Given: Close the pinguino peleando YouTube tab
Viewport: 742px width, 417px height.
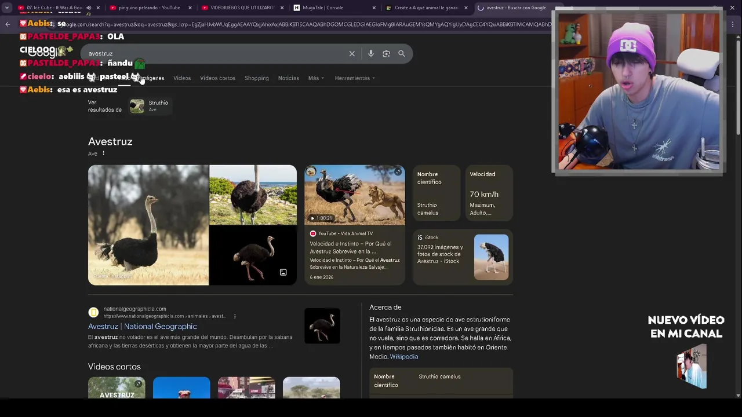Looking at the screenshot, I should pos(190,8).
